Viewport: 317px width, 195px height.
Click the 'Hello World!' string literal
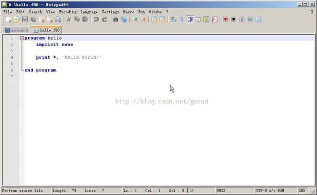click(x=81, y=57)
